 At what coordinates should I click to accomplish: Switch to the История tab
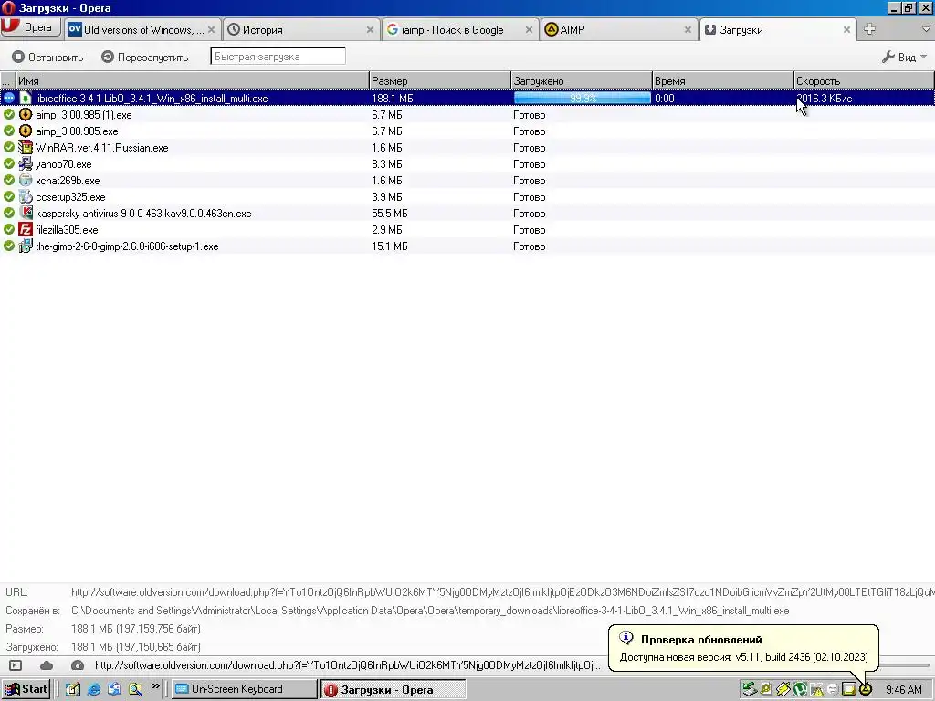(x=301, y=30)
